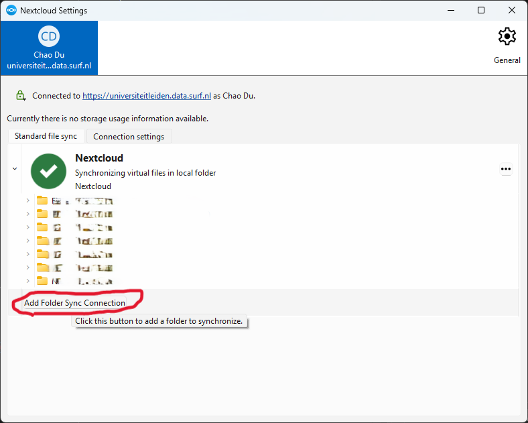Collapse the Nextcloud sync folder chevron
This screenshot has height=423, width=528.
pyautogui.click(x=15, y=168)
